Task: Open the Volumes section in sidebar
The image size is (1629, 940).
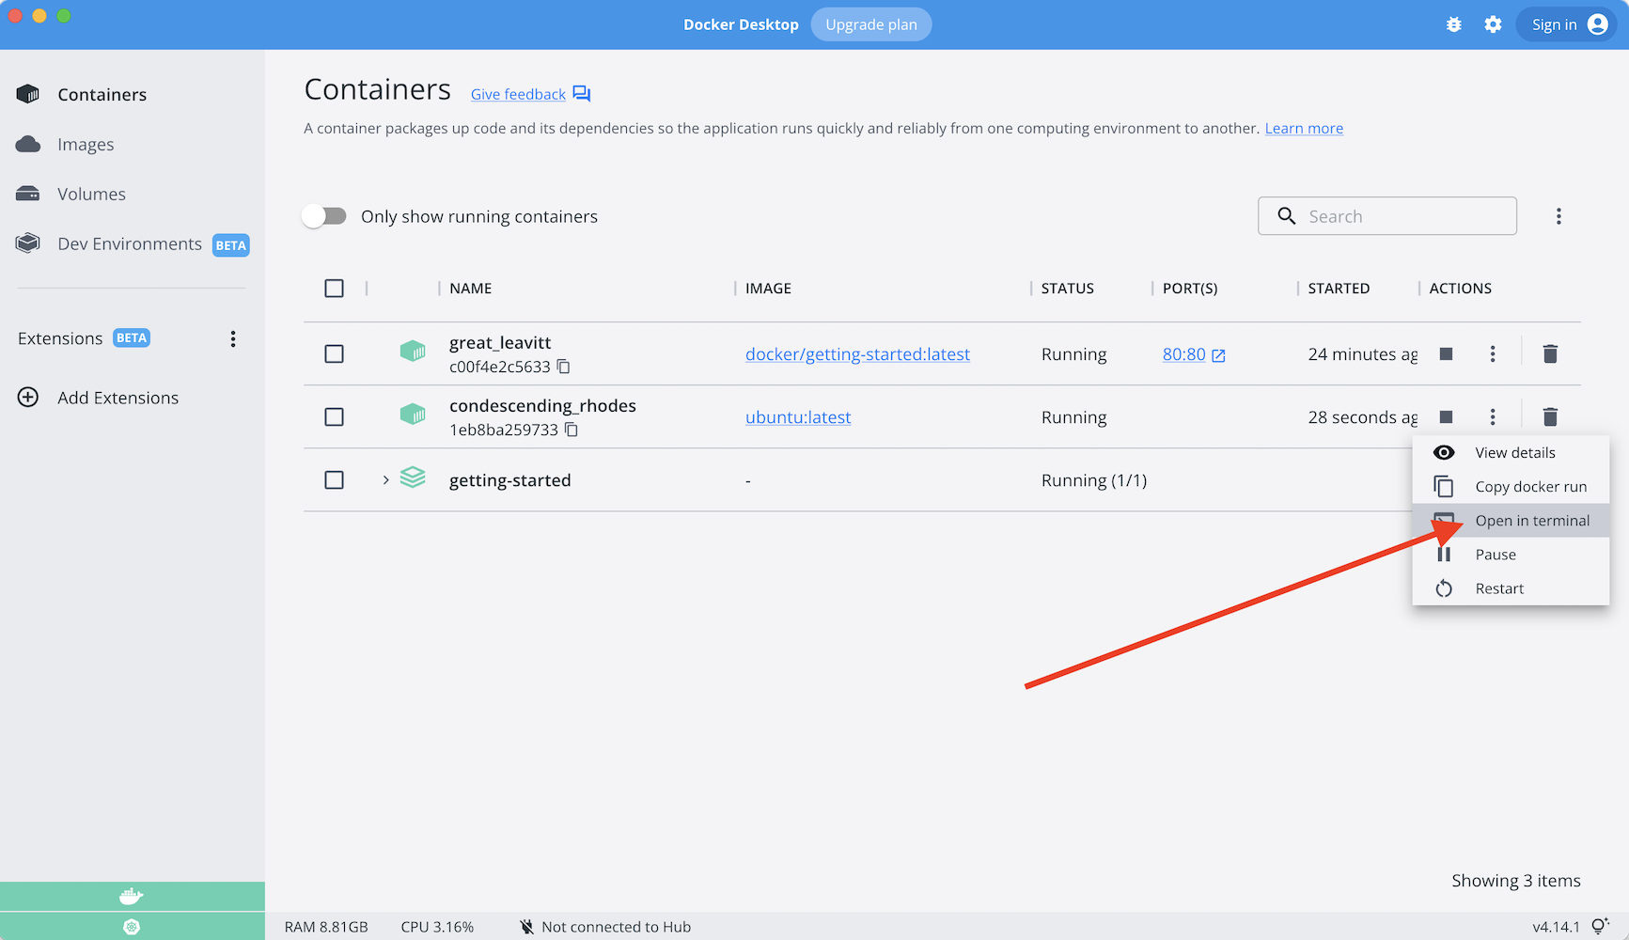Action: (x=91, y=194)
